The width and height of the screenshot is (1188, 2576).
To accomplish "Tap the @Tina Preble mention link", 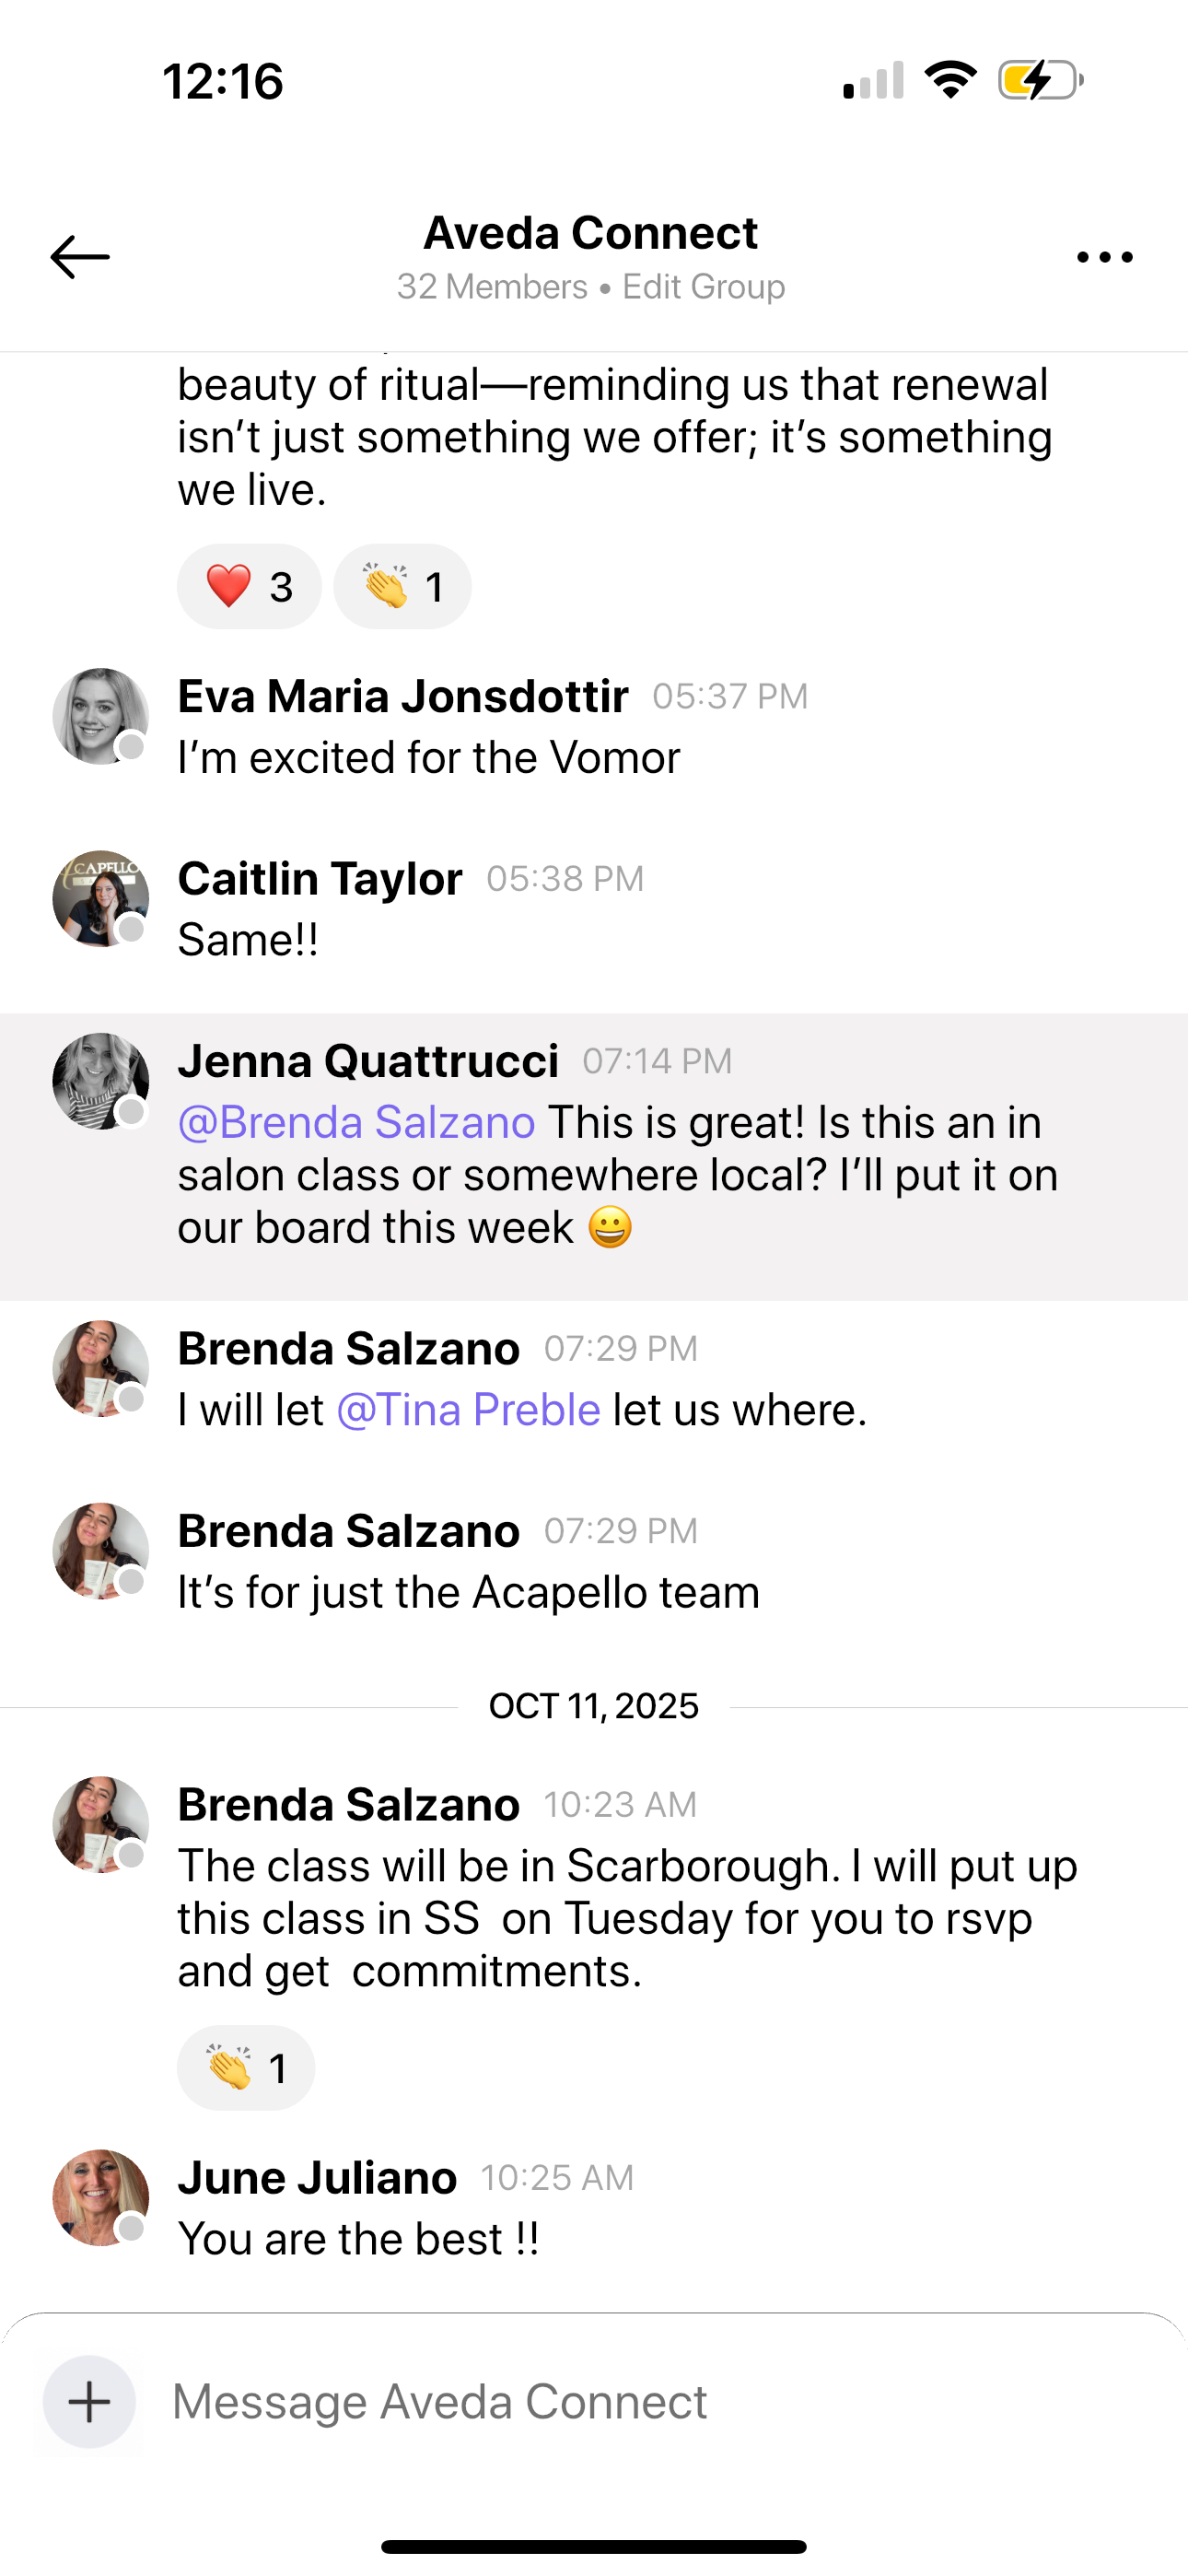I will pos(468,1410).
